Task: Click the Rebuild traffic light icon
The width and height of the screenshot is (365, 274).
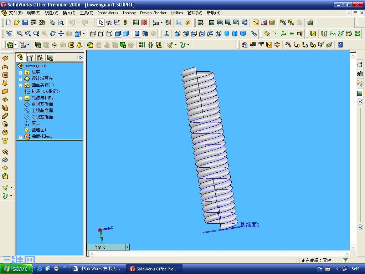Action: pos(125,22)
